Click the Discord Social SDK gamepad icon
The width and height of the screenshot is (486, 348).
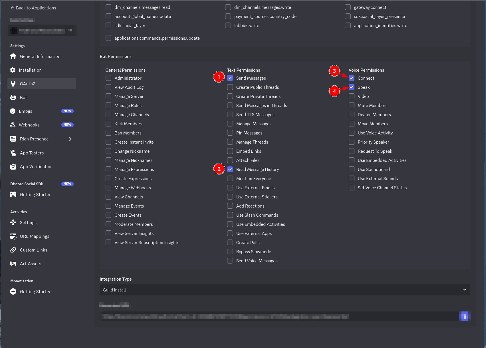pyautogui.click(x=13, y=194)
